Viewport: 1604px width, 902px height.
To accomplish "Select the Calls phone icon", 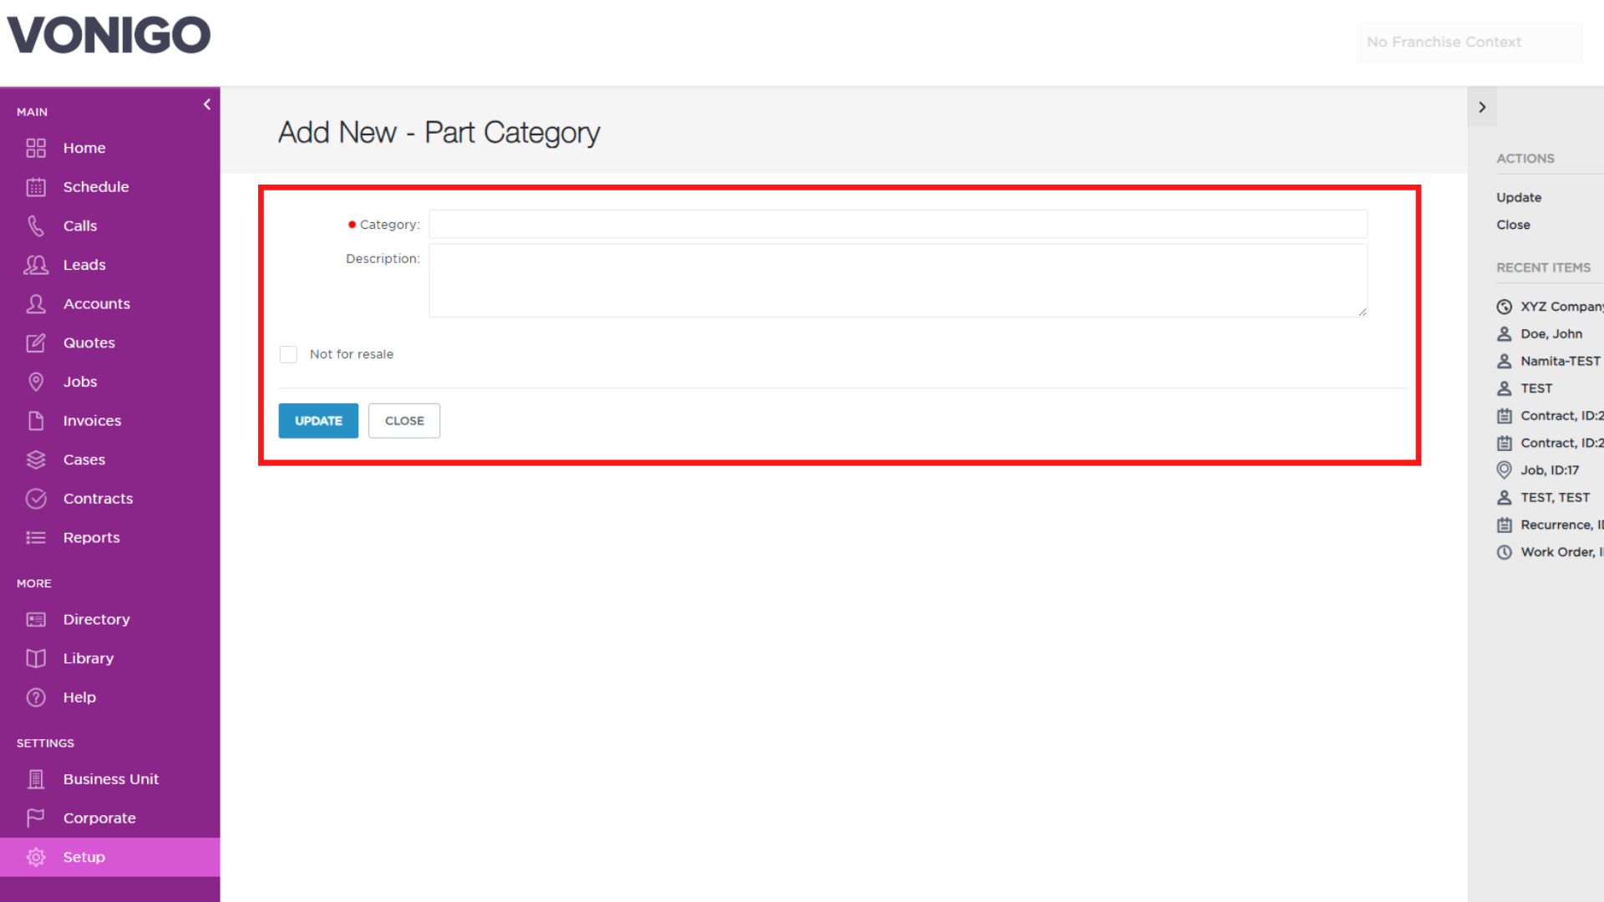I will (36, 226).
